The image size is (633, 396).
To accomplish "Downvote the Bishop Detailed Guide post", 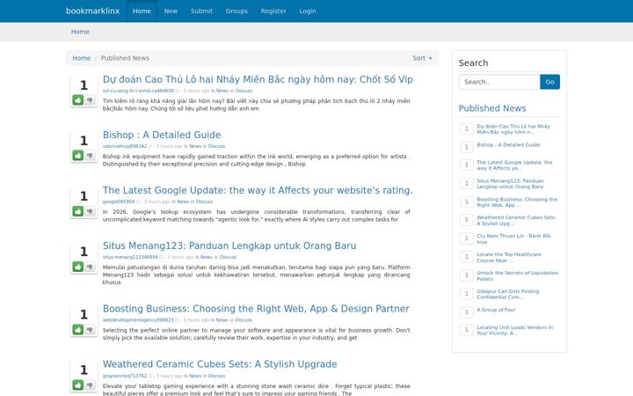I will 90,155.
